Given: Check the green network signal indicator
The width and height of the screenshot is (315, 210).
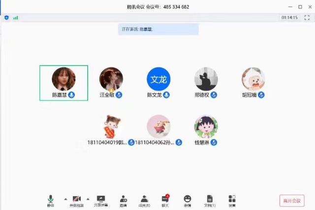Looking at the screenshot, I should [16, 17].
